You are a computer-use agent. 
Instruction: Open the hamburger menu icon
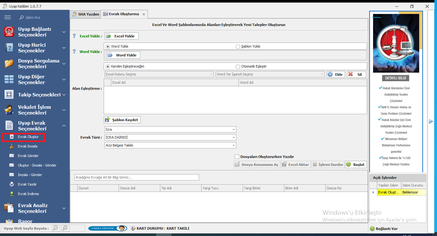pos(8,17)
